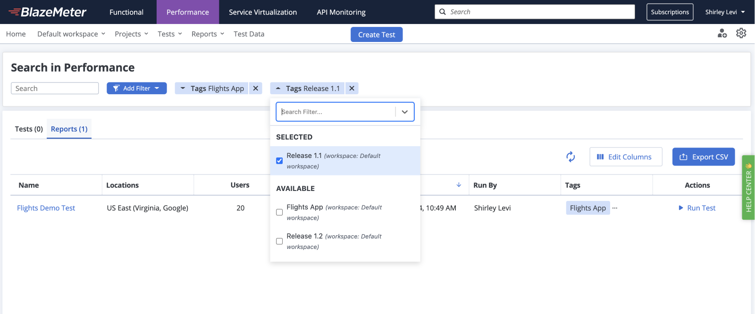The height and width of the screenshot is (314, 755).
Task: Check the Flights App tag checkbox
Action: coord(279,212)
